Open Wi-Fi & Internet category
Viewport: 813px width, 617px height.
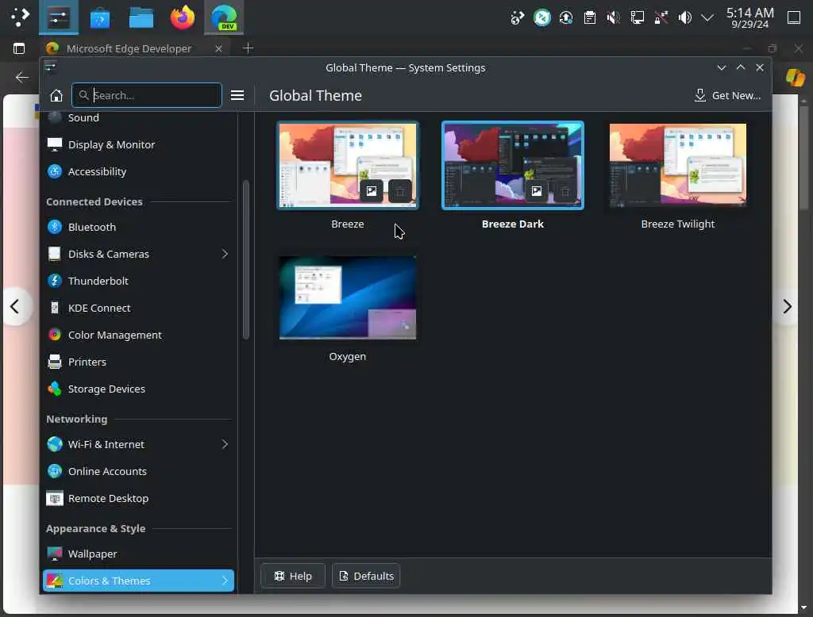[x=138, y=444]
